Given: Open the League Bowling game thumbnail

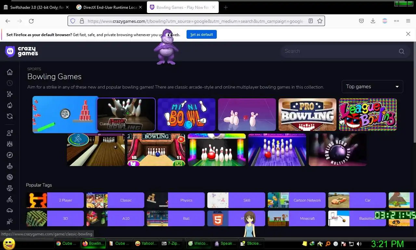Looking at the screenshot, I should [368, 115].
